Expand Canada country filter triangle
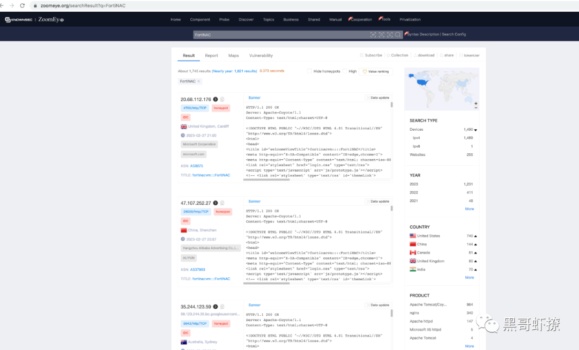Image resolution: width=579 pixels, height=350 pixels. (x=476, y=253)
